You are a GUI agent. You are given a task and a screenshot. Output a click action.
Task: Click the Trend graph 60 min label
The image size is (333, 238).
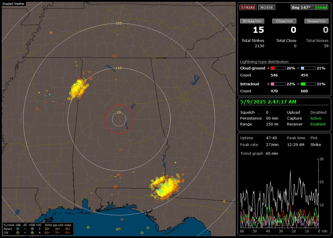272,154
